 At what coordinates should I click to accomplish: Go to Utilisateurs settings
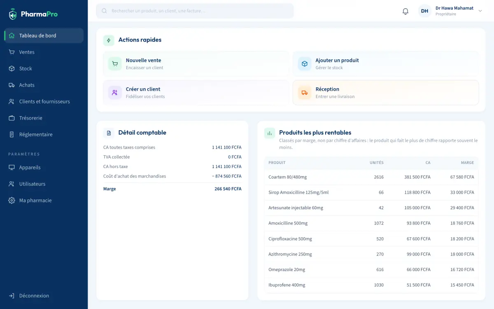(x=44, y=184)
